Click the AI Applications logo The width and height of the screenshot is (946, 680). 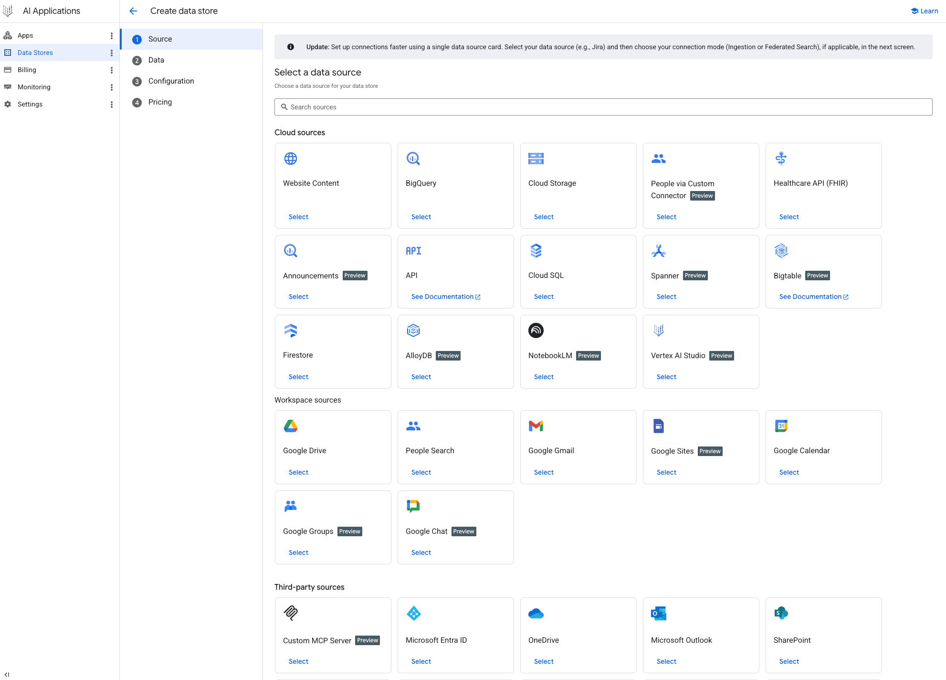8,11
